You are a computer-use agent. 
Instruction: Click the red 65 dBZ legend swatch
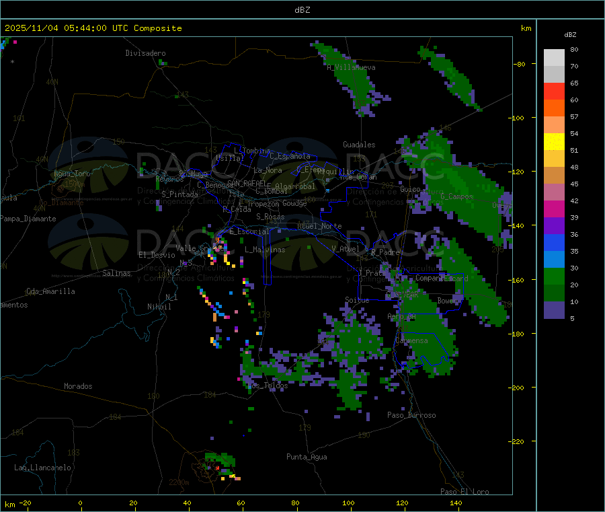pyautogui.click(x=554, y=91)
